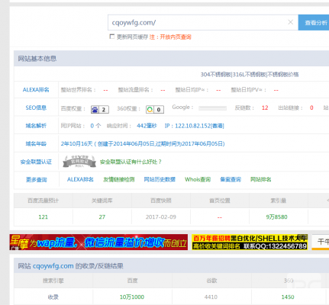This screenshot has width=329, height=305.
Task: Toggle the update page cache checkbox
Action: click(112, 37)
